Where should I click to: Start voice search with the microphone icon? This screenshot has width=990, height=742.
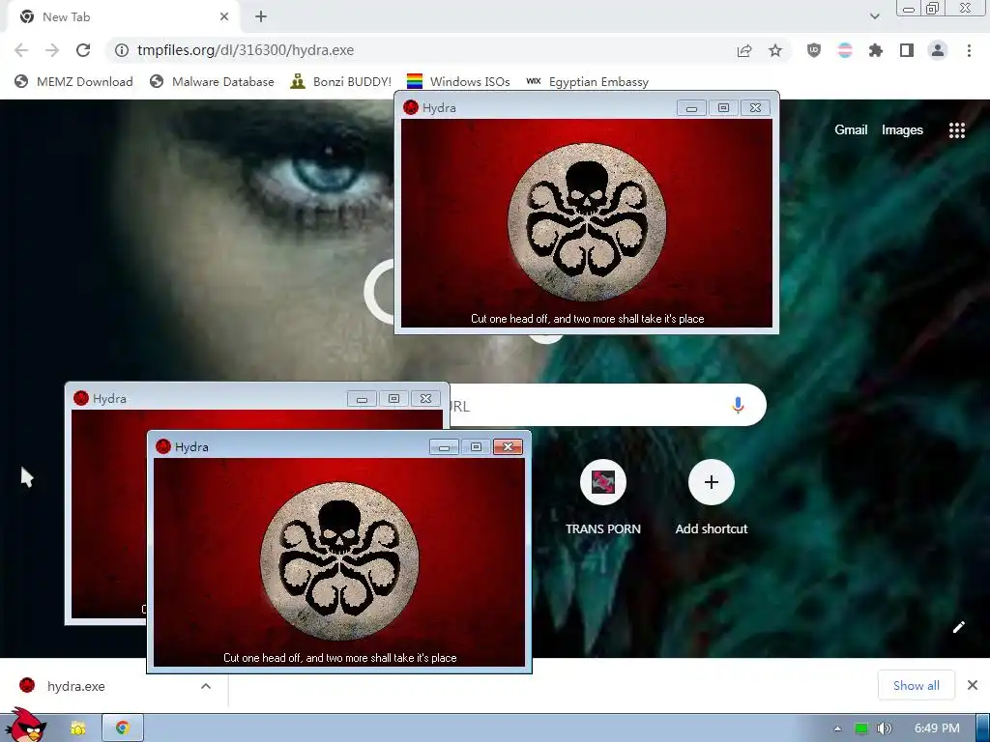[x=738, y=405]
